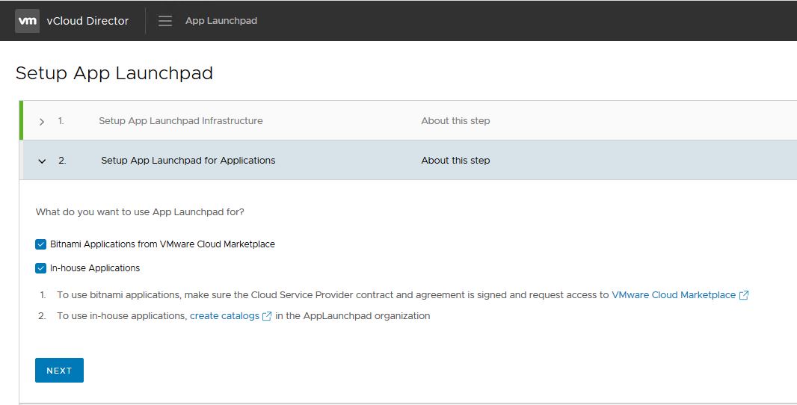Open the VMware Cloud Marketplace link
This screenshot has width=797, height=405.
673,295
